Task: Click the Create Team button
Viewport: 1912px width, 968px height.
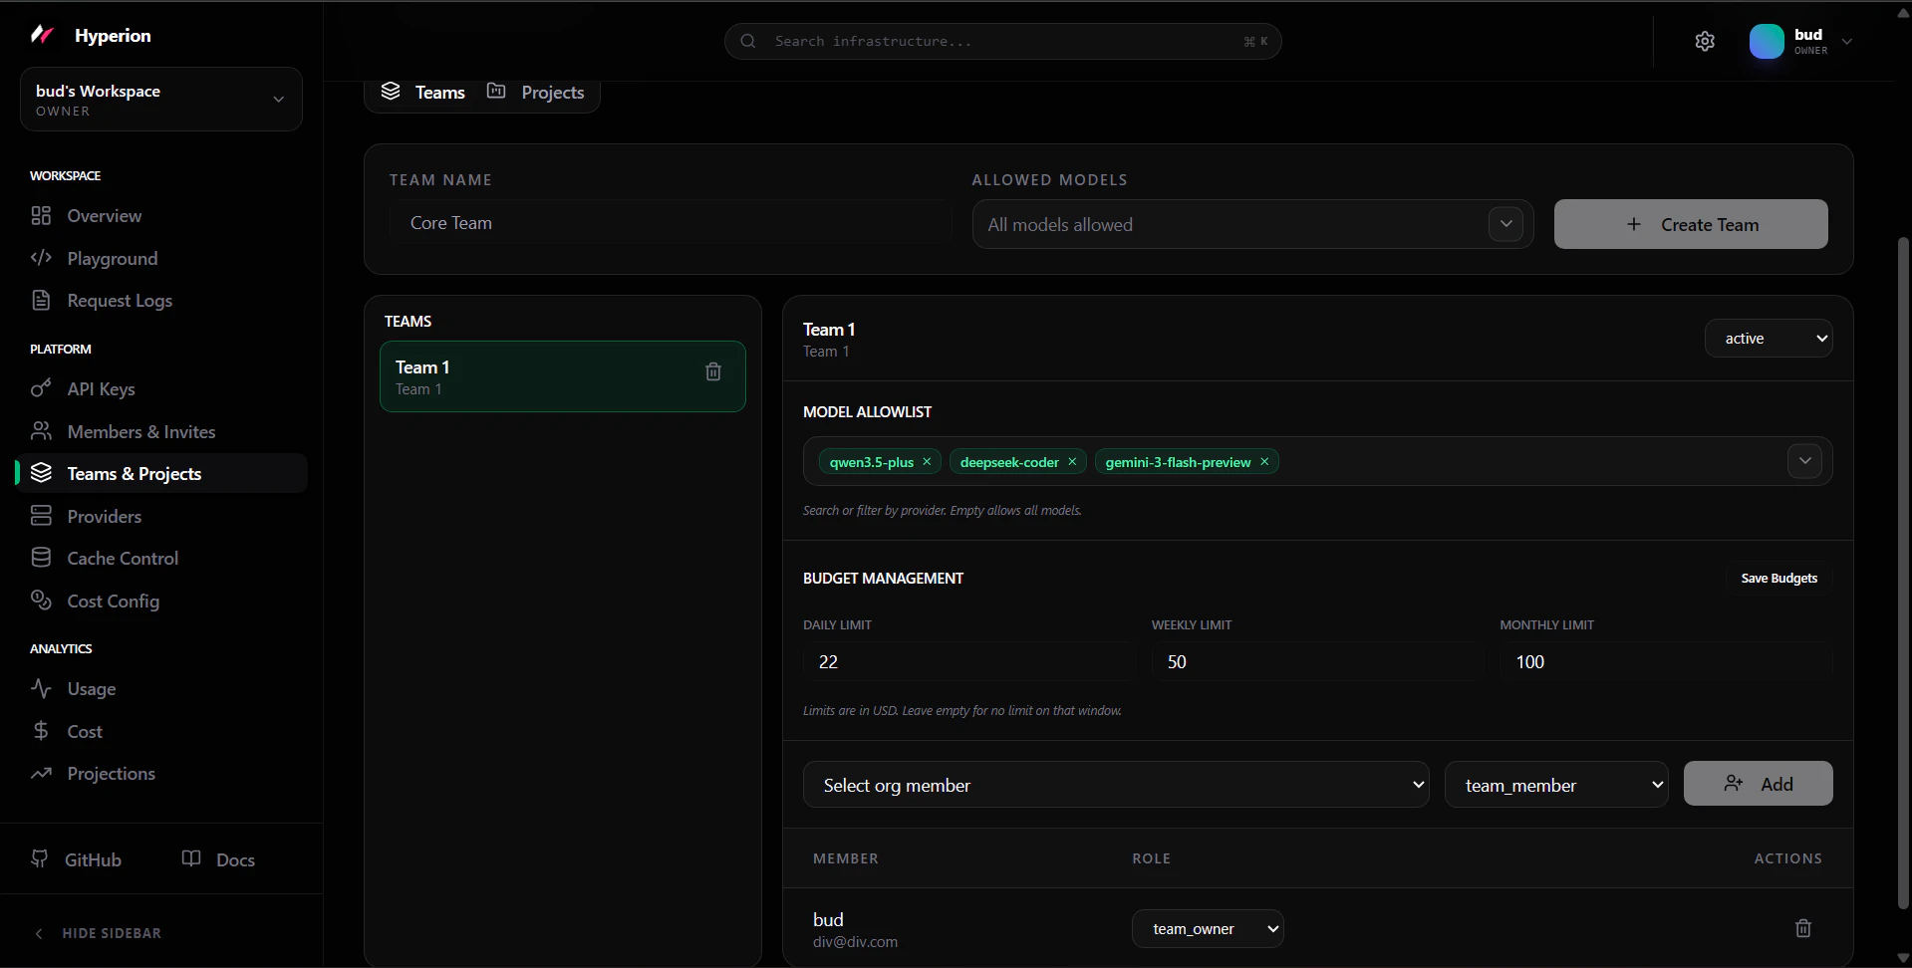Action: click(1690, 224)
